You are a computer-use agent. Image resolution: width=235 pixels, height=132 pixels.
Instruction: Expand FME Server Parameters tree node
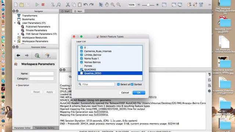point(18,34)
